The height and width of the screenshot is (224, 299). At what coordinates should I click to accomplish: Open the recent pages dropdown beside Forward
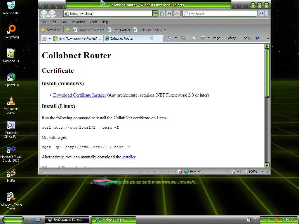tap(58, 14)
